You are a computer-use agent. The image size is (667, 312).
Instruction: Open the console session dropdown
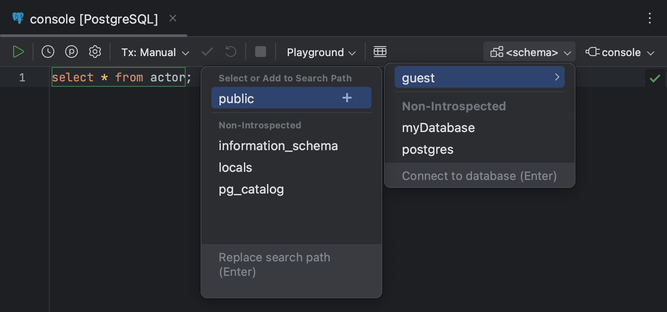tap(619, 52)
